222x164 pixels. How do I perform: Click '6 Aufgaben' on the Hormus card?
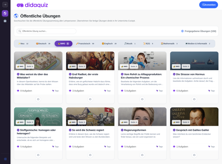click(x=181, y=91)
